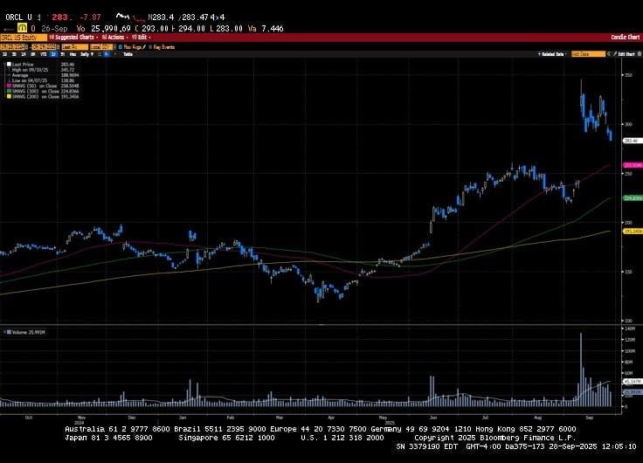The width and height of the screenshot is (643, 463).
Task: Expand the Edit dropdown menu
Action: tap(140, 38)
